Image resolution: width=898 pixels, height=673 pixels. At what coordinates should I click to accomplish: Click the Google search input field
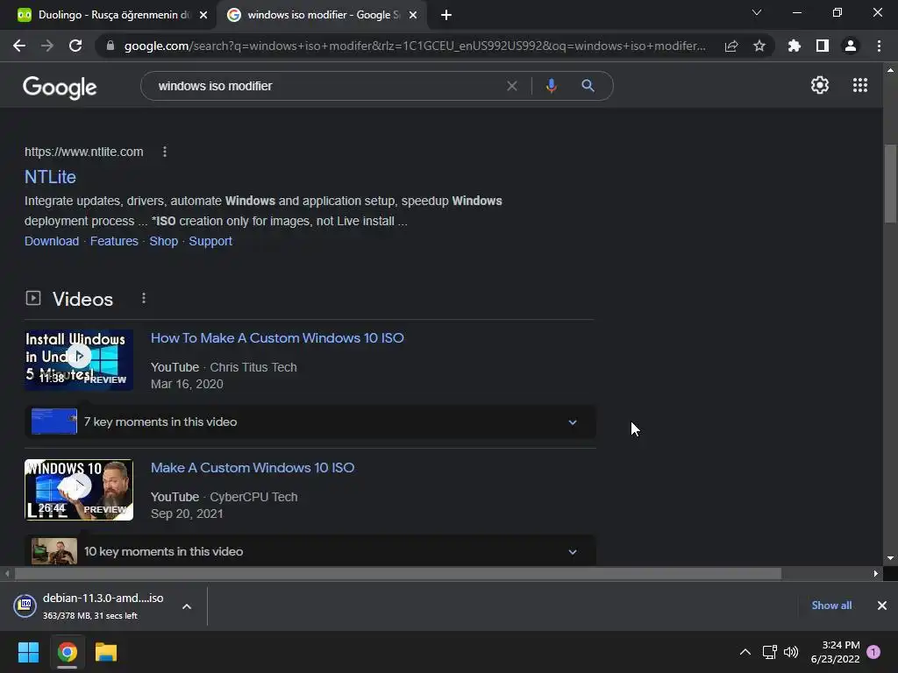click(x=326, y=86)
